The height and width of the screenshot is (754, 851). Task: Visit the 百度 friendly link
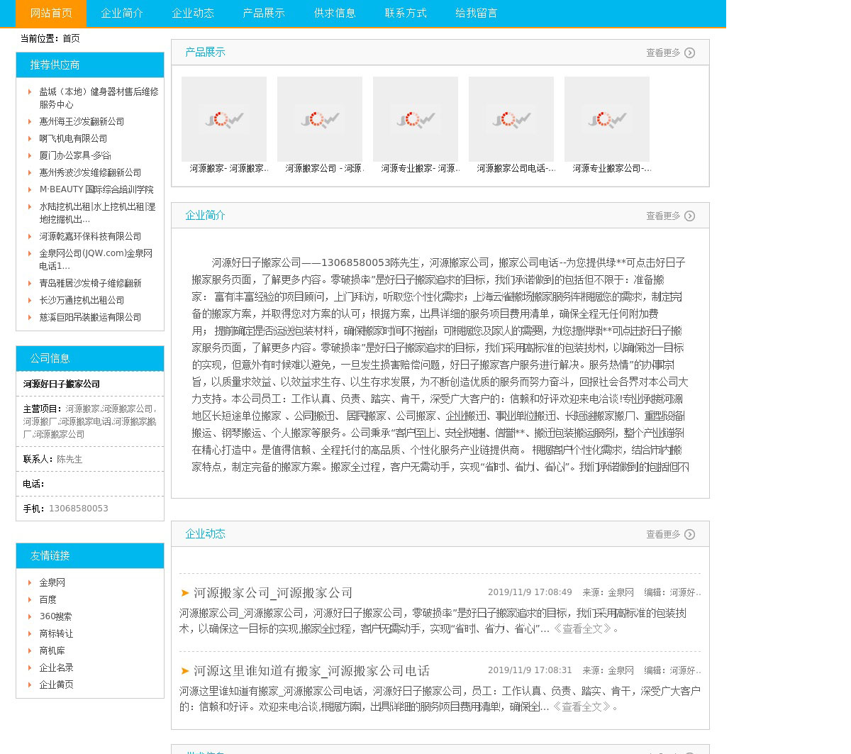(x=48, y=600)
